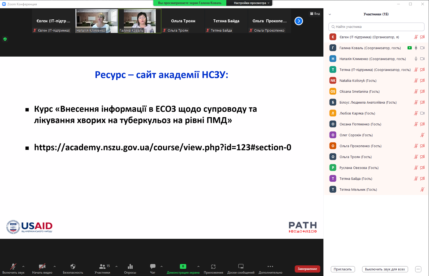The height and width of the screenshot is (276, 429).
Task: Open the Whiteboards (Доски сообщений) icon
Action: 241,266
